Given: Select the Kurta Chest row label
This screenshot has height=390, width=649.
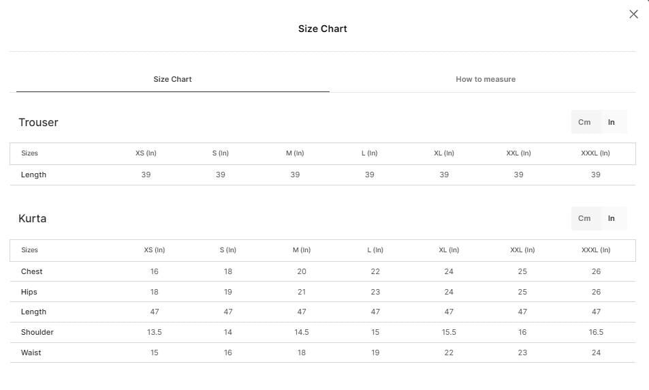Looking at the screenshot, I should tap(32, 271).
